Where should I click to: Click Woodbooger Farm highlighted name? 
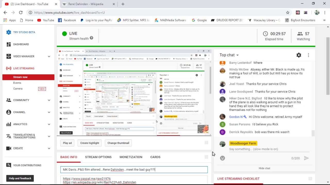[243, 143]
